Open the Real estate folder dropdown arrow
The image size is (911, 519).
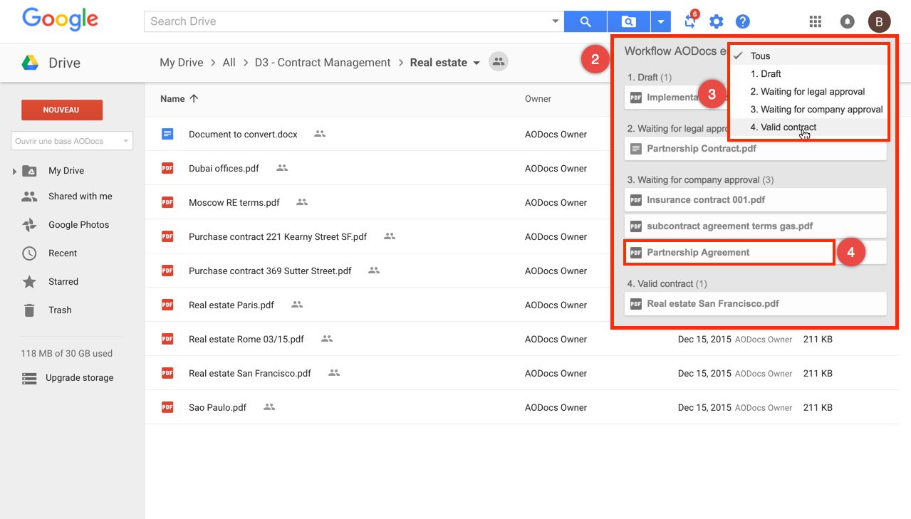pyautogui.click(x=477, y=63)
